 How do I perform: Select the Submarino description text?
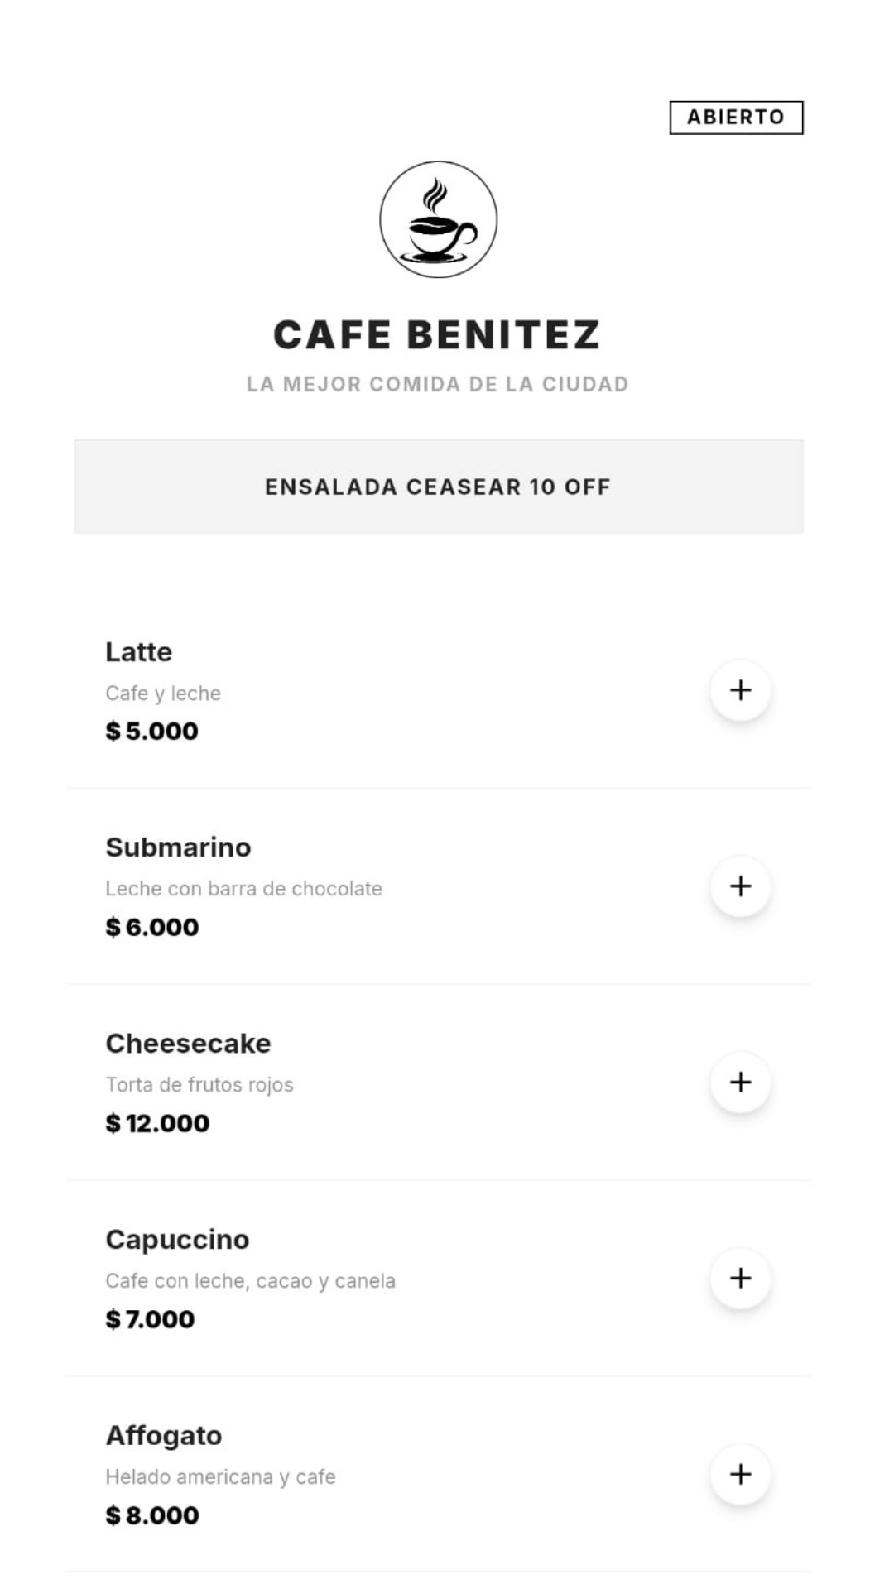243,889
